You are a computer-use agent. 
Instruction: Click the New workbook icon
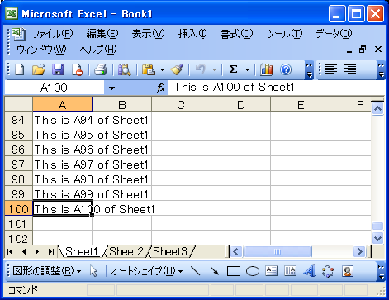point(19,69)
